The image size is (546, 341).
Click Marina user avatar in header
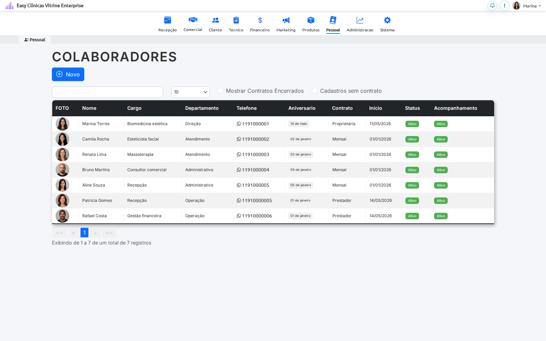coord(516,5)
